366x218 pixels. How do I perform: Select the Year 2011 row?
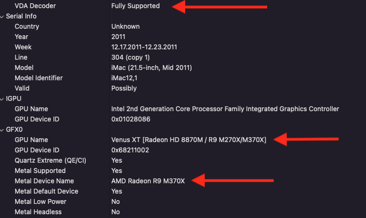[x=22, y=37]
